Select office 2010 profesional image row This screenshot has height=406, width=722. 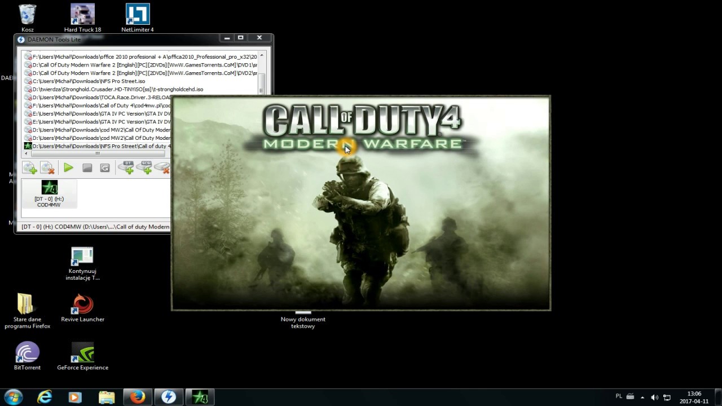pyautogui.click(x=140, y=57)
